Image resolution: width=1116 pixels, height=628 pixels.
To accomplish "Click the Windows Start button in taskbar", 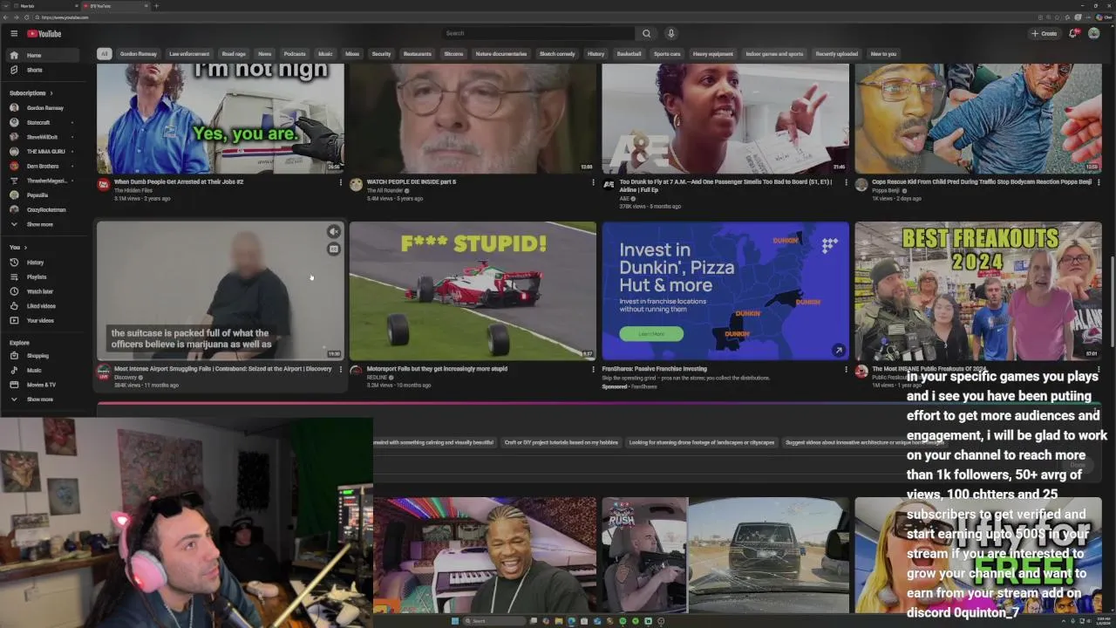I will click(x=455, y=621).
